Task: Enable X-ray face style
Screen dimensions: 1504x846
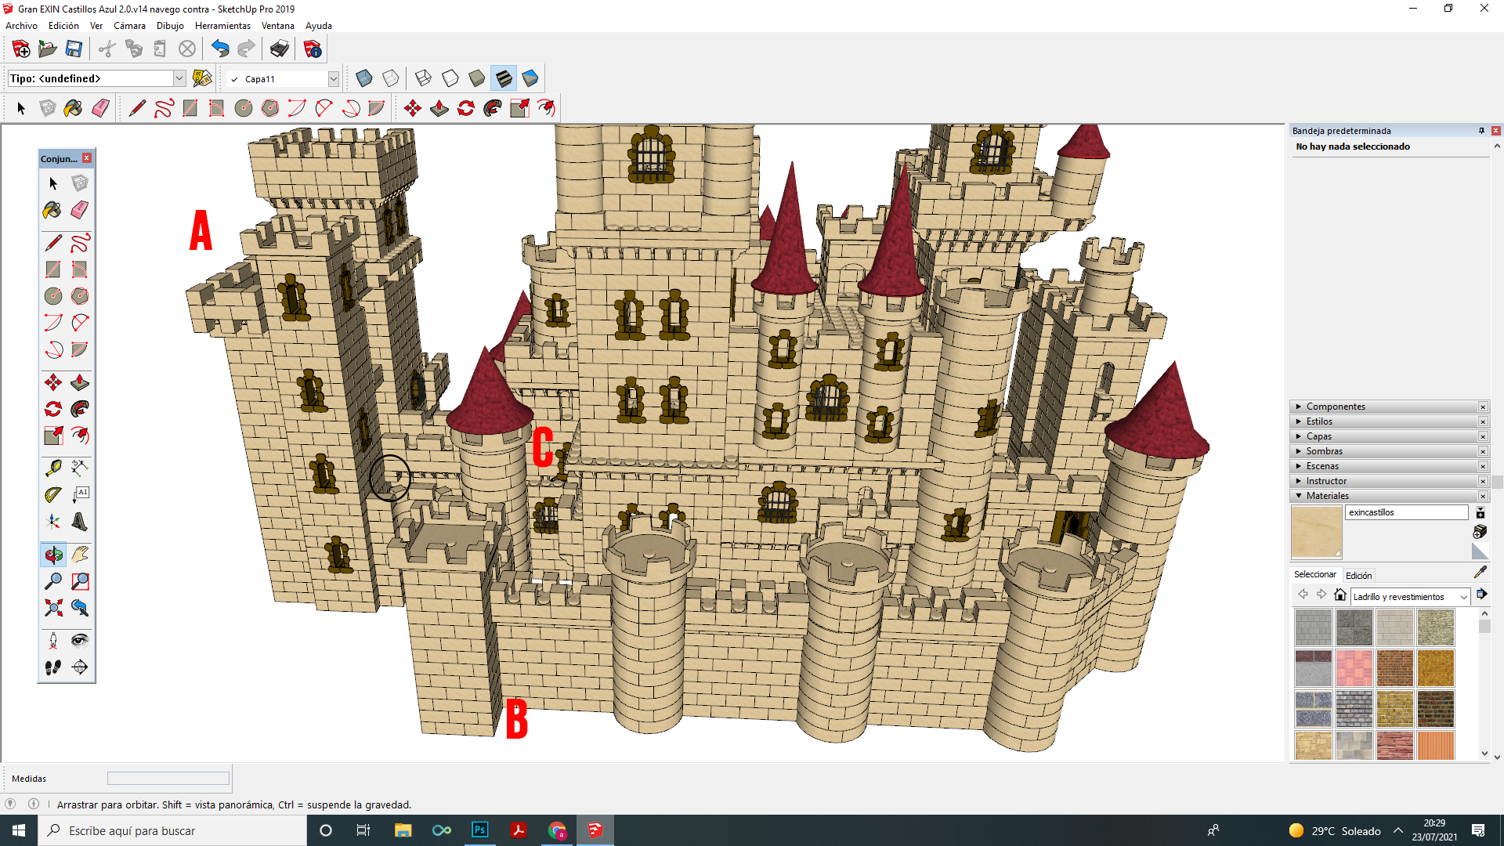Action: coord(363,78)
